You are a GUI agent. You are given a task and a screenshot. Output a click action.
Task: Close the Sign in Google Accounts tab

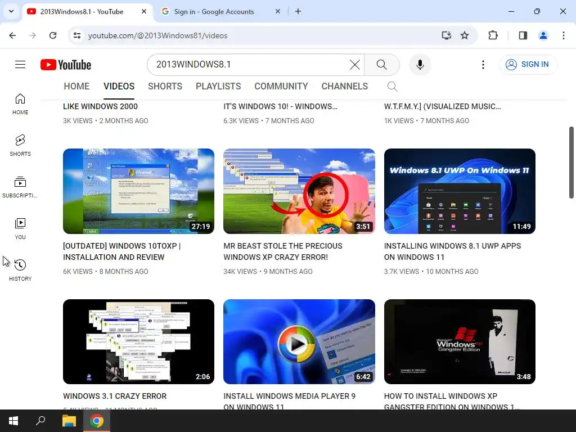point(278,11)
